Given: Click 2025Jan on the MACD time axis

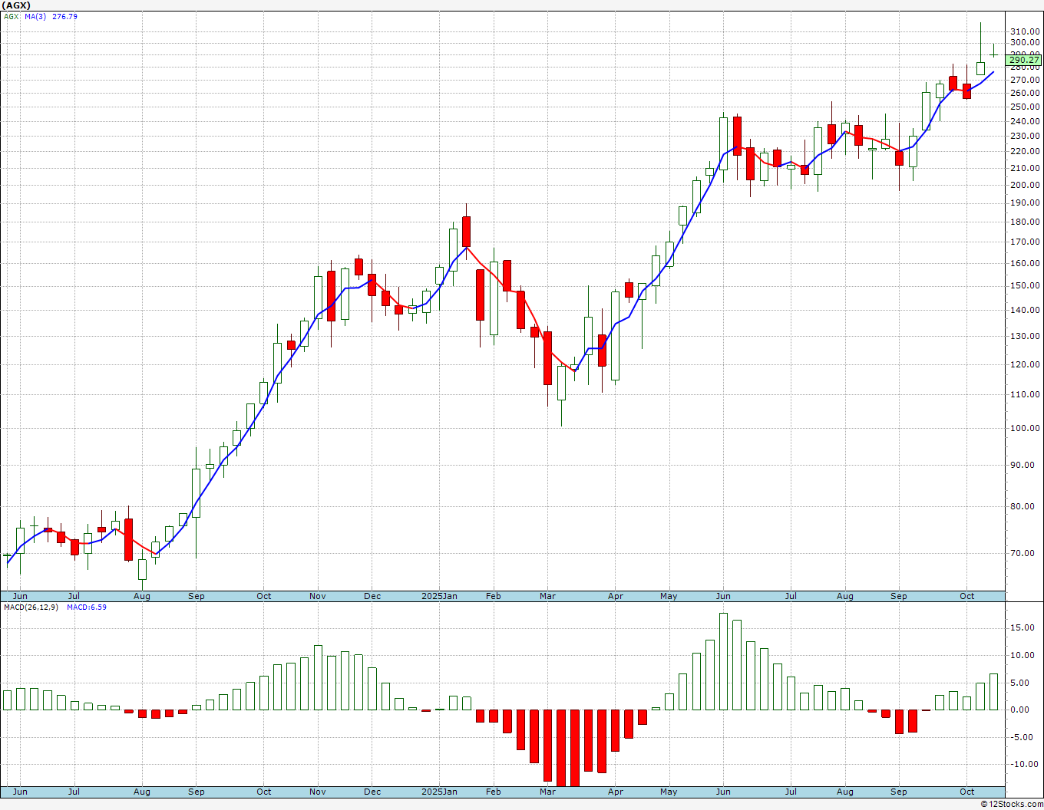Looking at the screenshot, I should click(x=440, y=792).
